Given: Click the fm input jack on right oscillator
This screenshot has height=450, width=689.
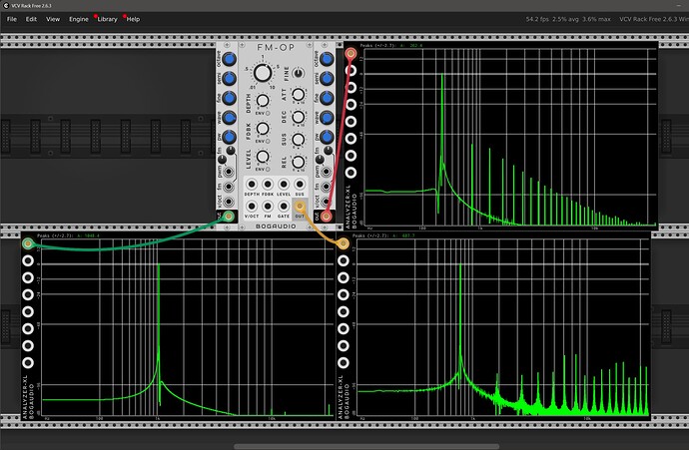Looking at the screenshot, I should click(x=327, y=187).
